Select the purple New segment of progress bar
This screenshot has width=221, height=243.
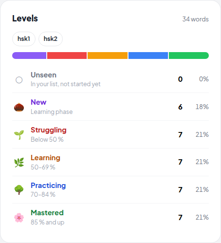pyautogui.click(x=29, y=56)
